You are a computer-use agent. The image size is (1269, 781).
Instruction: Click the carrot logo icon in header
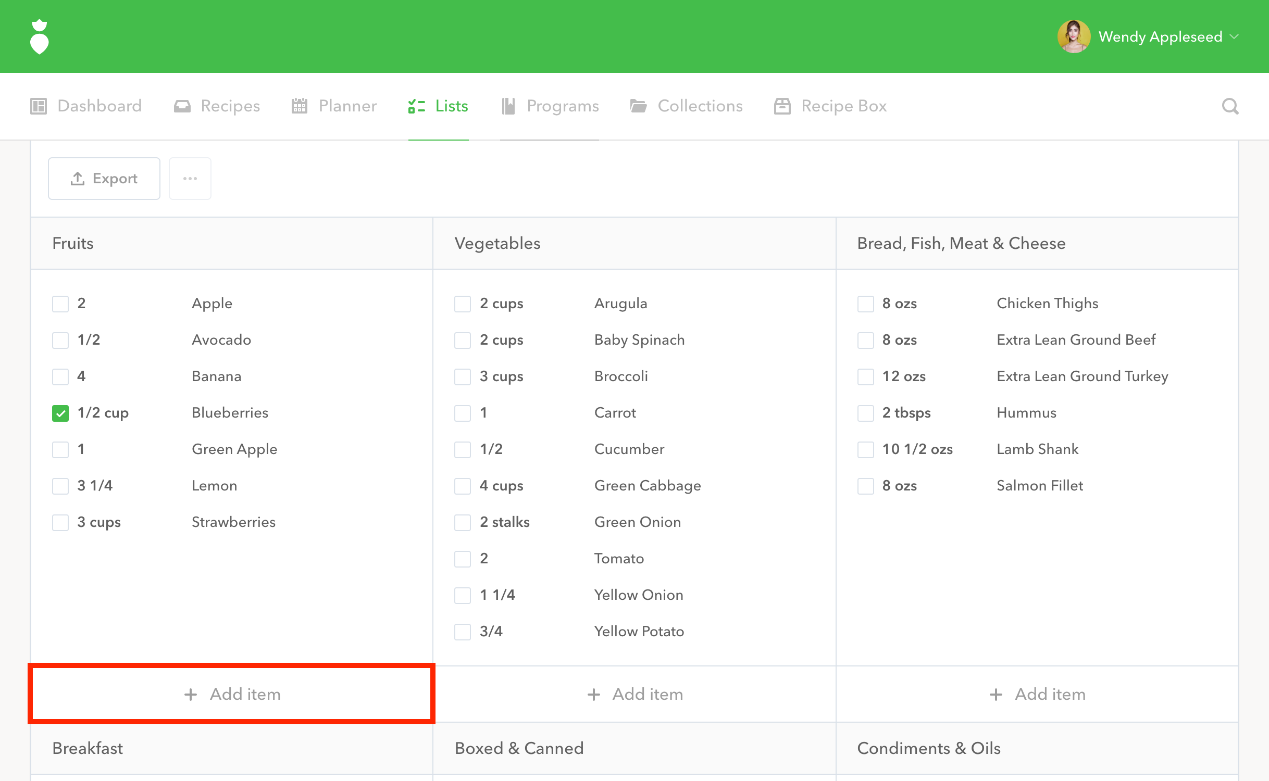point(39,37)
